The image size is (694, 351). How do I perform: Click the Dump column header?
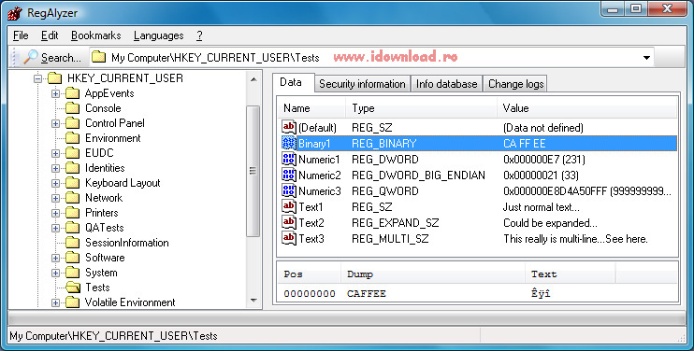(x=433, y=274)
